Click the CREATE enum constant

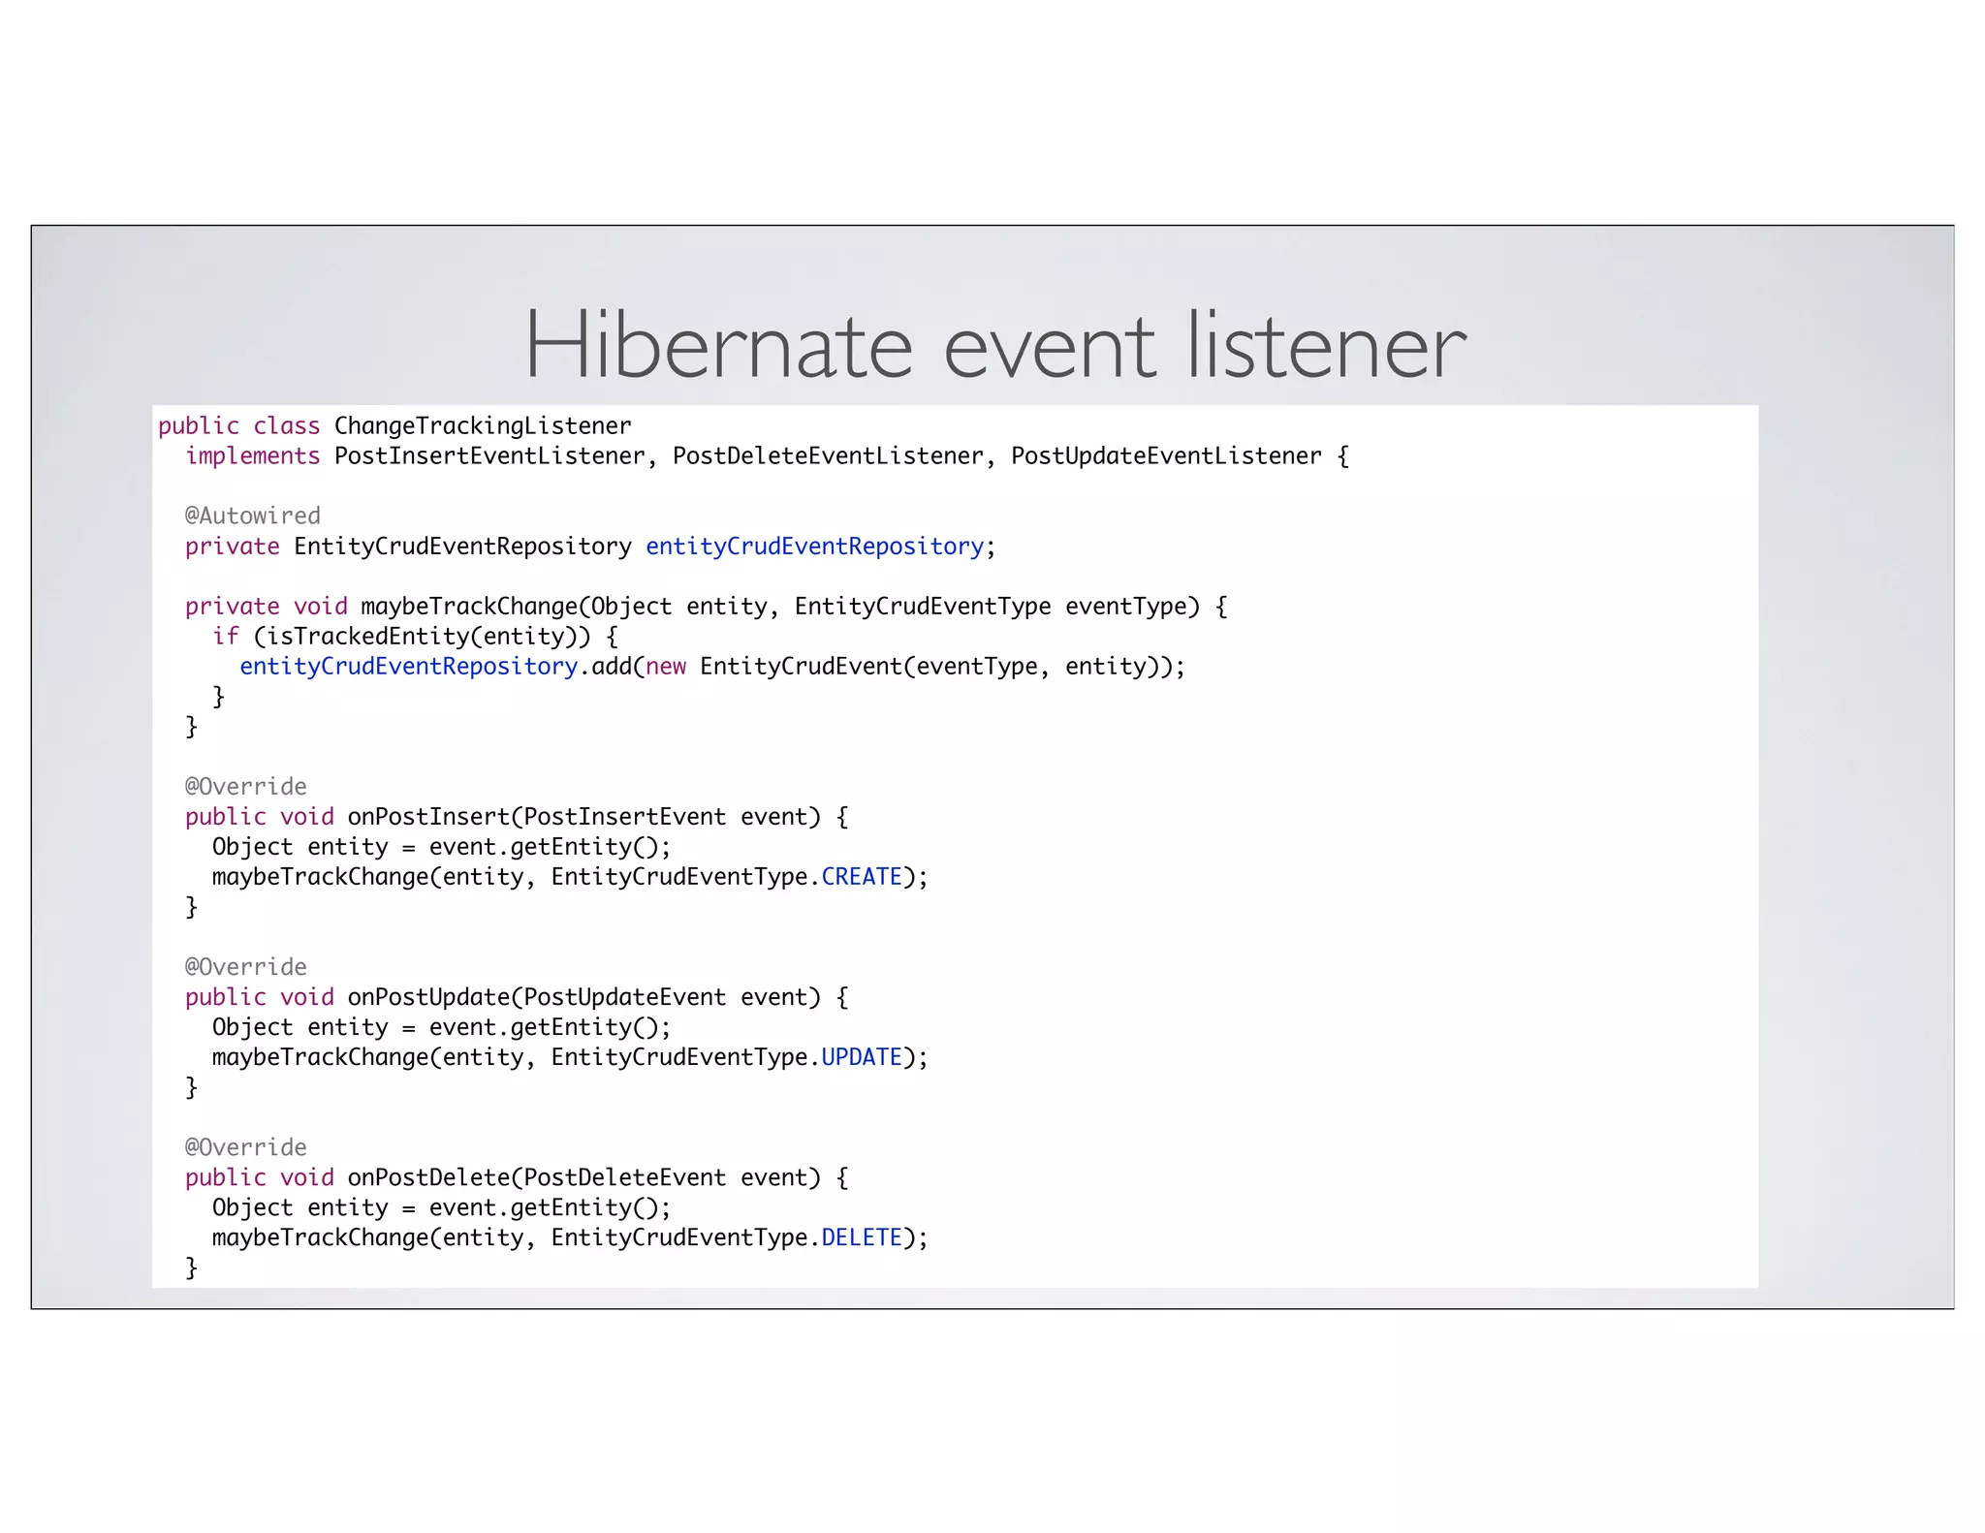click(x=862, y=877)
